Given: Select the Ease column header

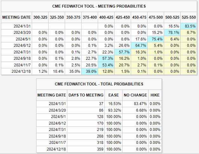Looking at the screenshot, I should 113,95.
